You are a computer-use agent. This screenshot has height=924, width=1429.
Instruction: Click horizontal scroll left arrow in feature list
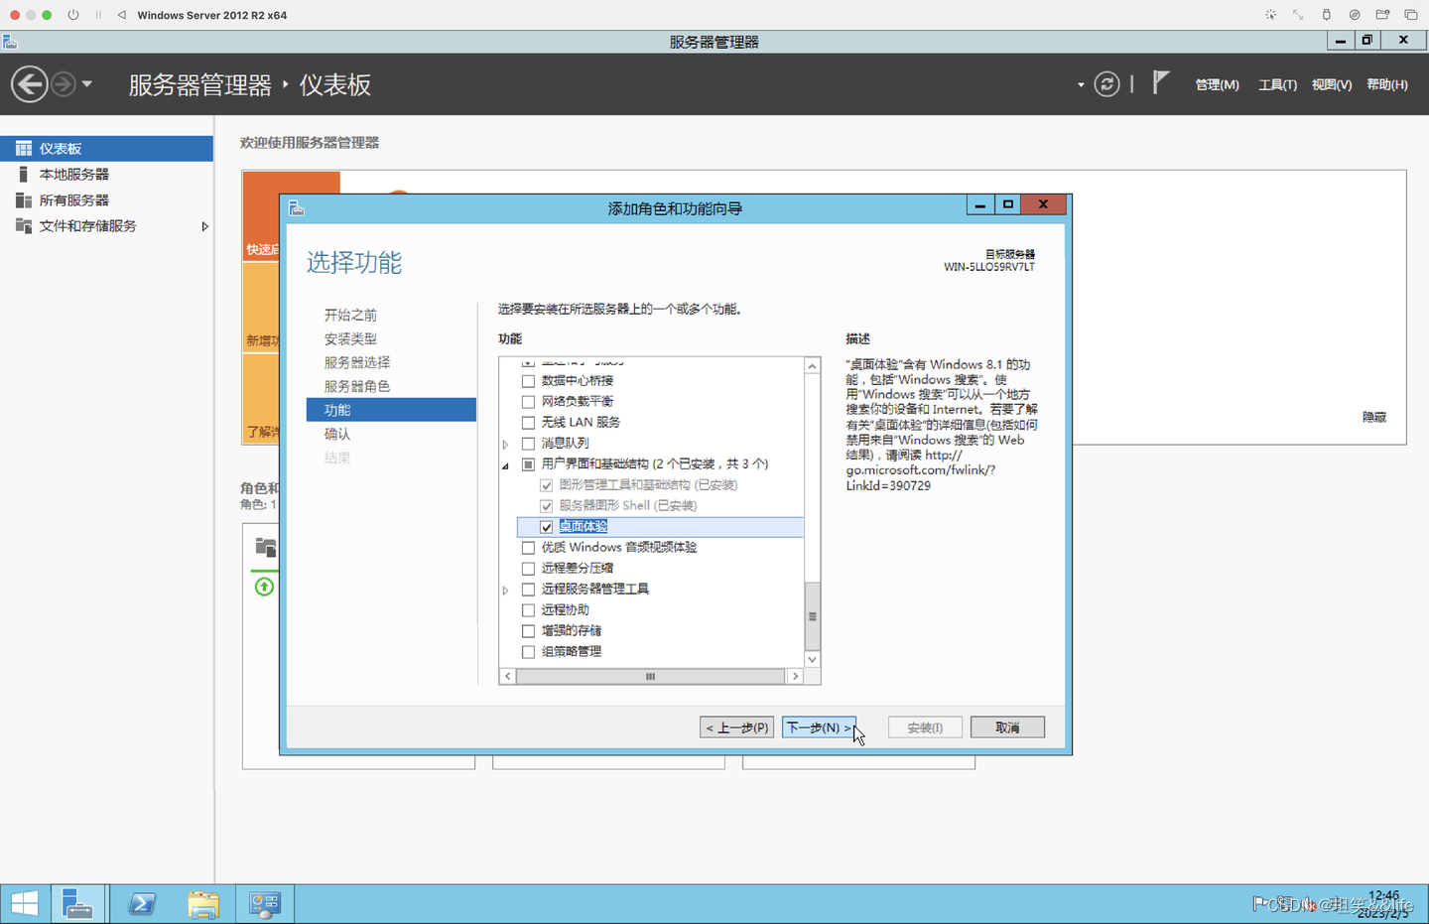tap(508, 676)
